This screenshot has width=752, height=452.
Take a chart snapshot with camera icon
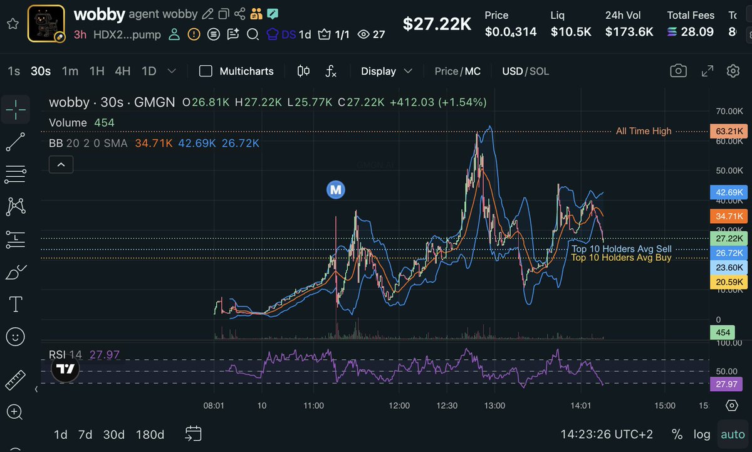pos(678,71)
